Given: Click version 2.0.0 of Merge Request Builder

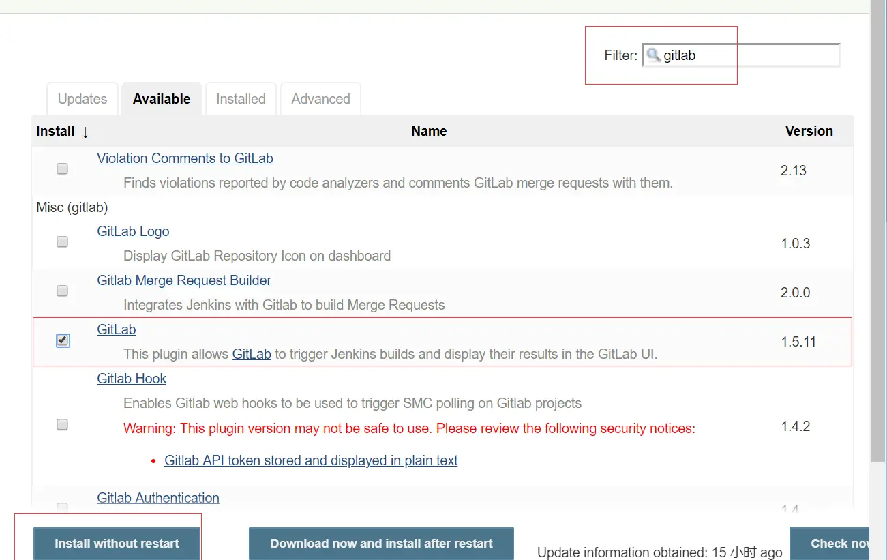Looking at the screenshot, I should [x=796, y=293].
